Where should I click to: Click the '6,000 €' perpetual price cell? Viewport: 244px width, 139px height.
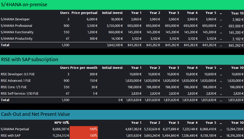(92, 19)
